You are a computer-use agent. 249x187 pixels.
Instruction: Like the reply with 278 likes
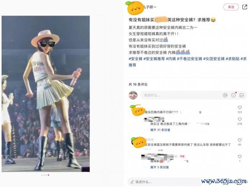coord(240,119)
